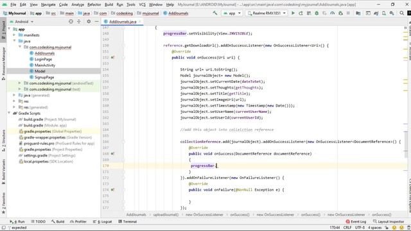The image size is (411, 231).
Task: Close the AddJournals.java editor tab
Action: [x=140, y=21]
